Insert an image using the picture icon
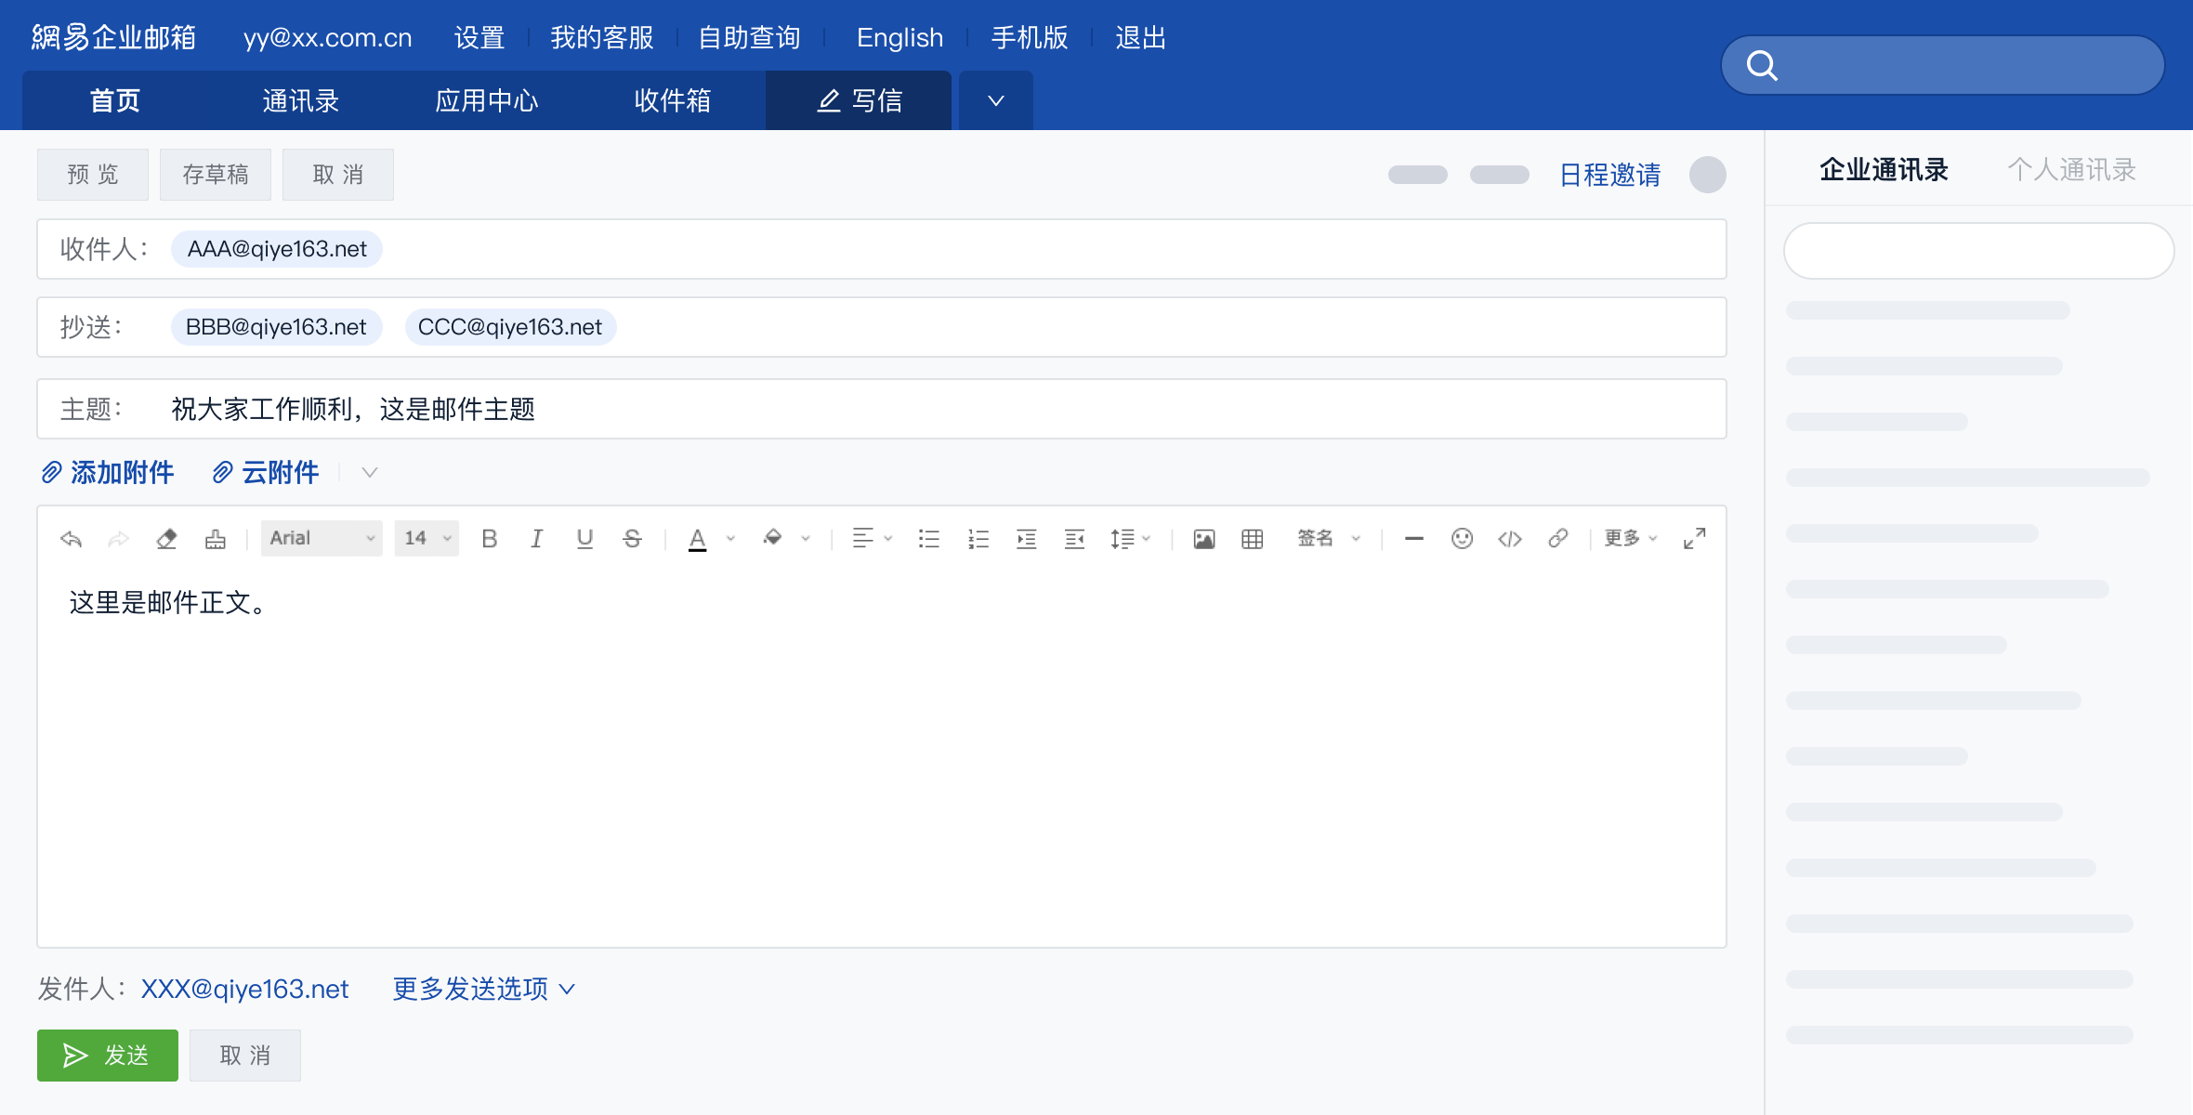 (x=1203, y=539)
